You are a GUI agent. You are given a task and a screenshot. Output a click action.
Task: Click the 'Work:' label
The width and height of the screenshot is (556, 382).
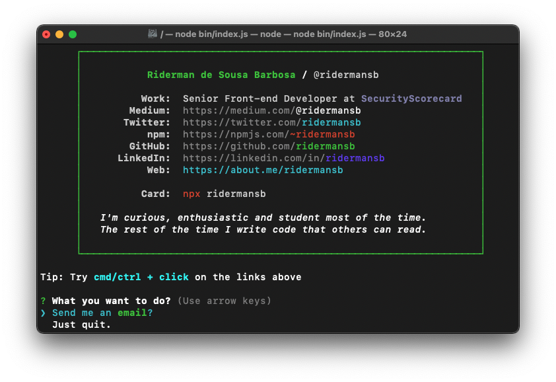155,98
